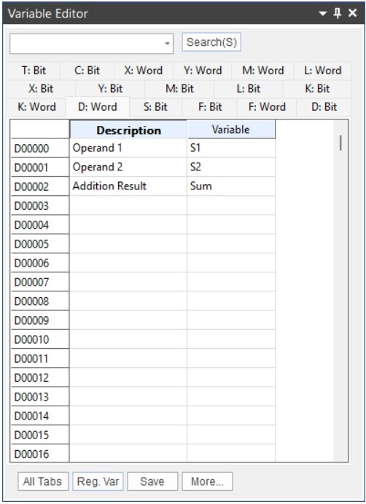Select the D00005 row header
366x504 pixels.
[x=40, y=244]
